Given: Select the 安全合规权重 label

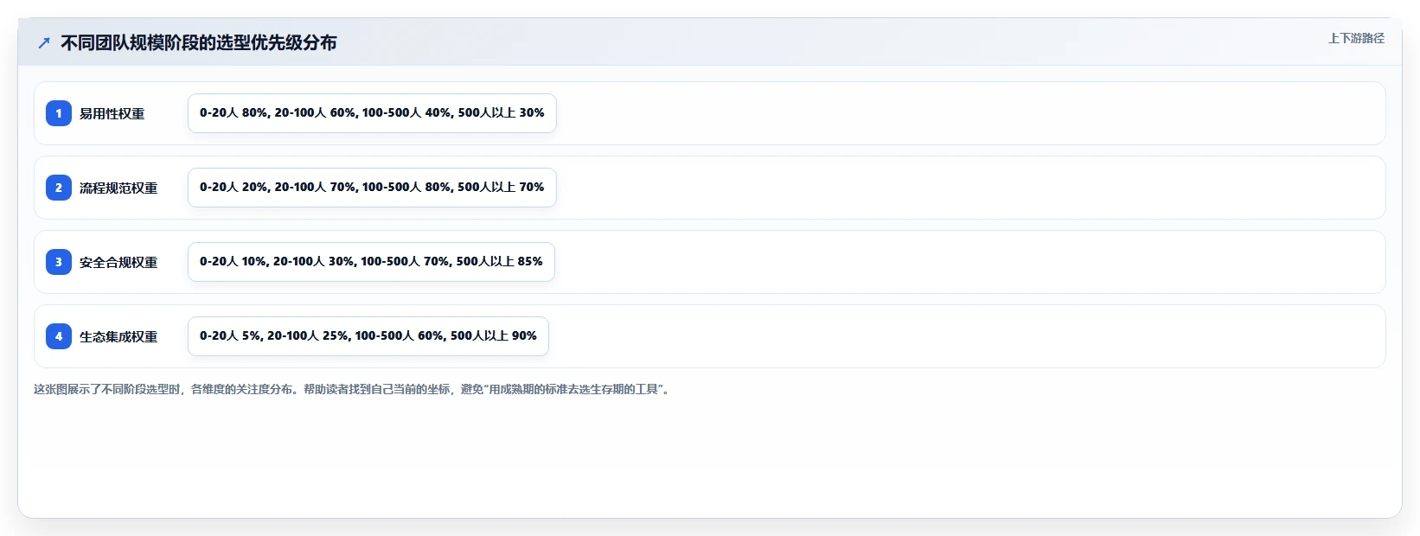Looking at the screenshot, I should (x=118, y=262).
